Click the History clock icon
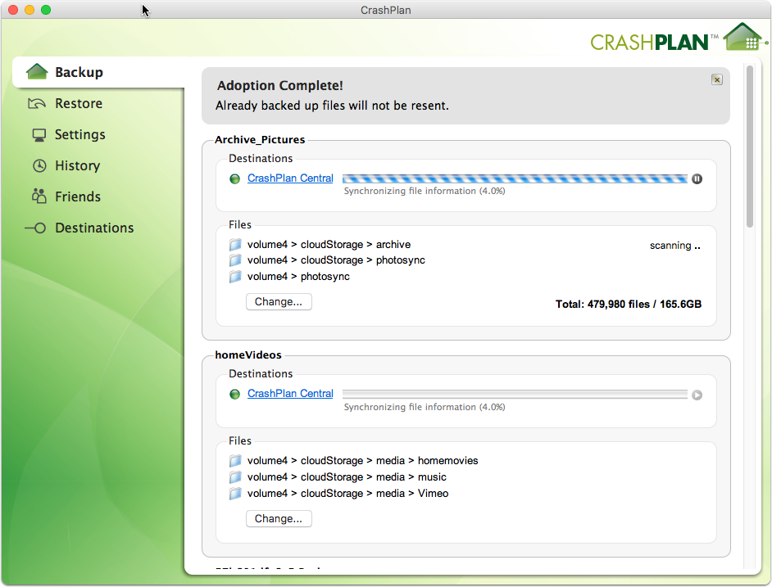This screenshot has height=587, width=772. pyautogui.click(x=39, y=166)
